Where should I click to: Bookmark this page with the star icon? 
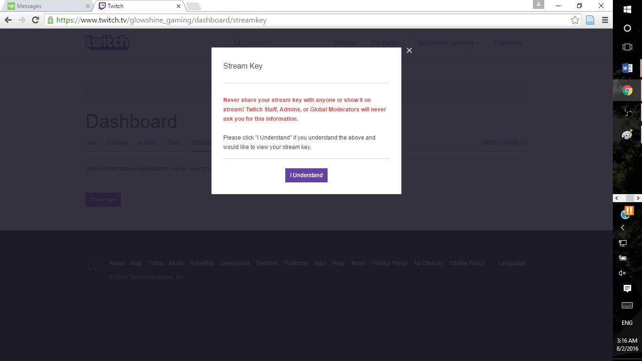575,20
